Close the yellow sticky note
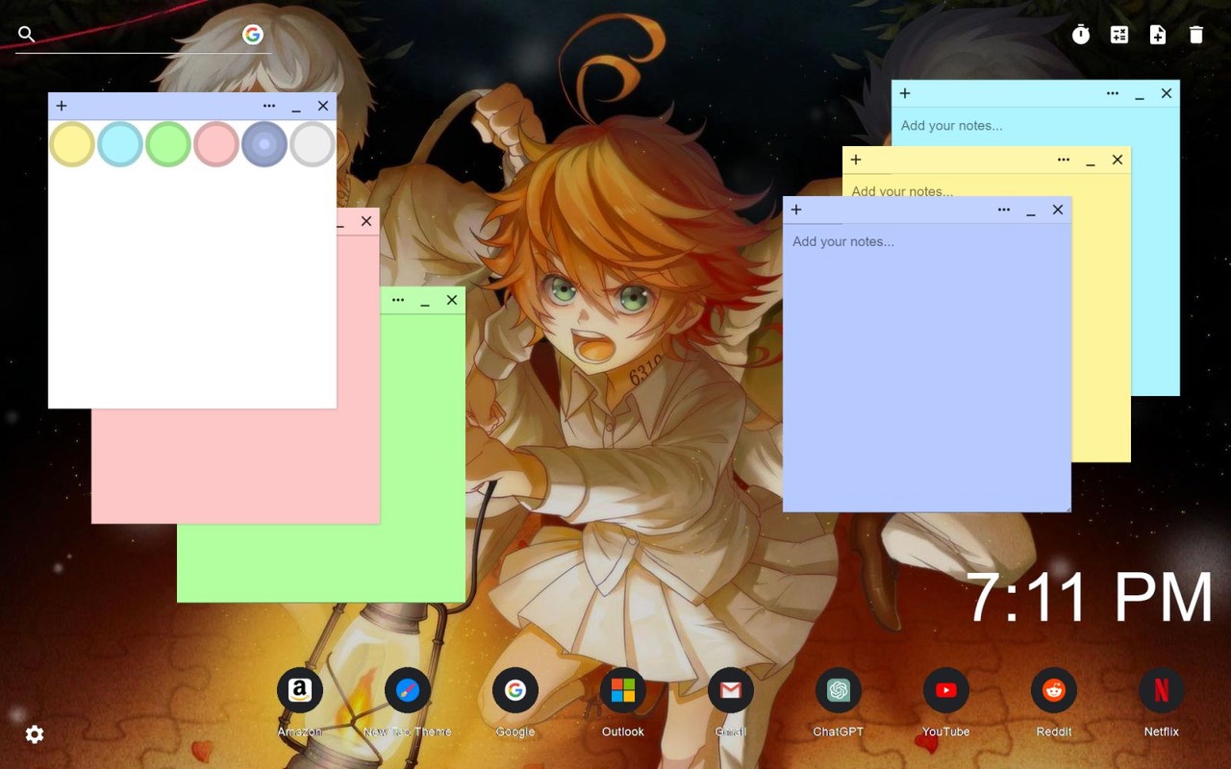 click(x=1118, y=160)
